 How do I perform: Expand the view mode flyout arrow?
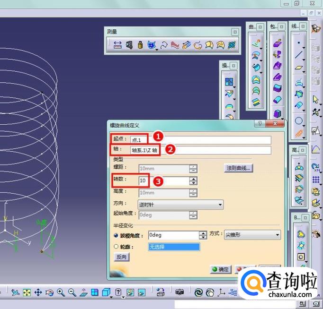click(x=123, y=297)
